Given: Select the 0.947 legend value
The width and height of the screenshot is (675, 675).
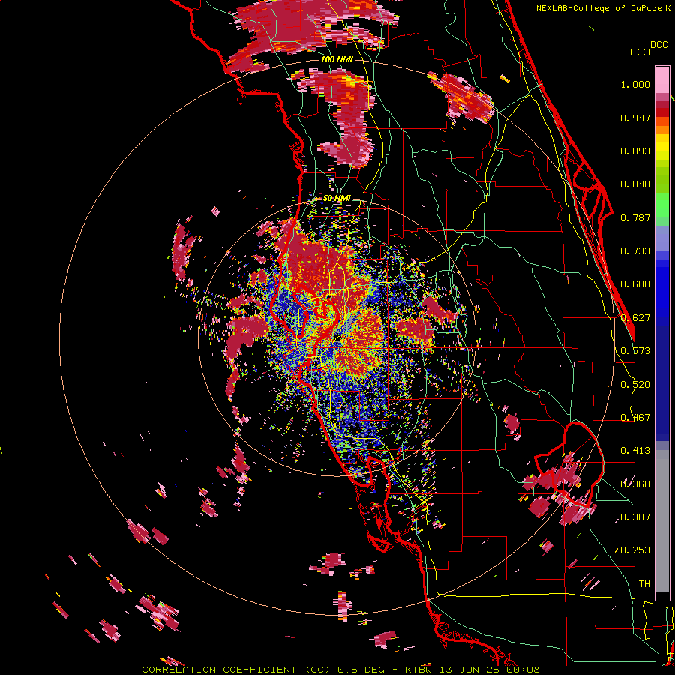Looking at the screenshot, I should click(635, 118).
